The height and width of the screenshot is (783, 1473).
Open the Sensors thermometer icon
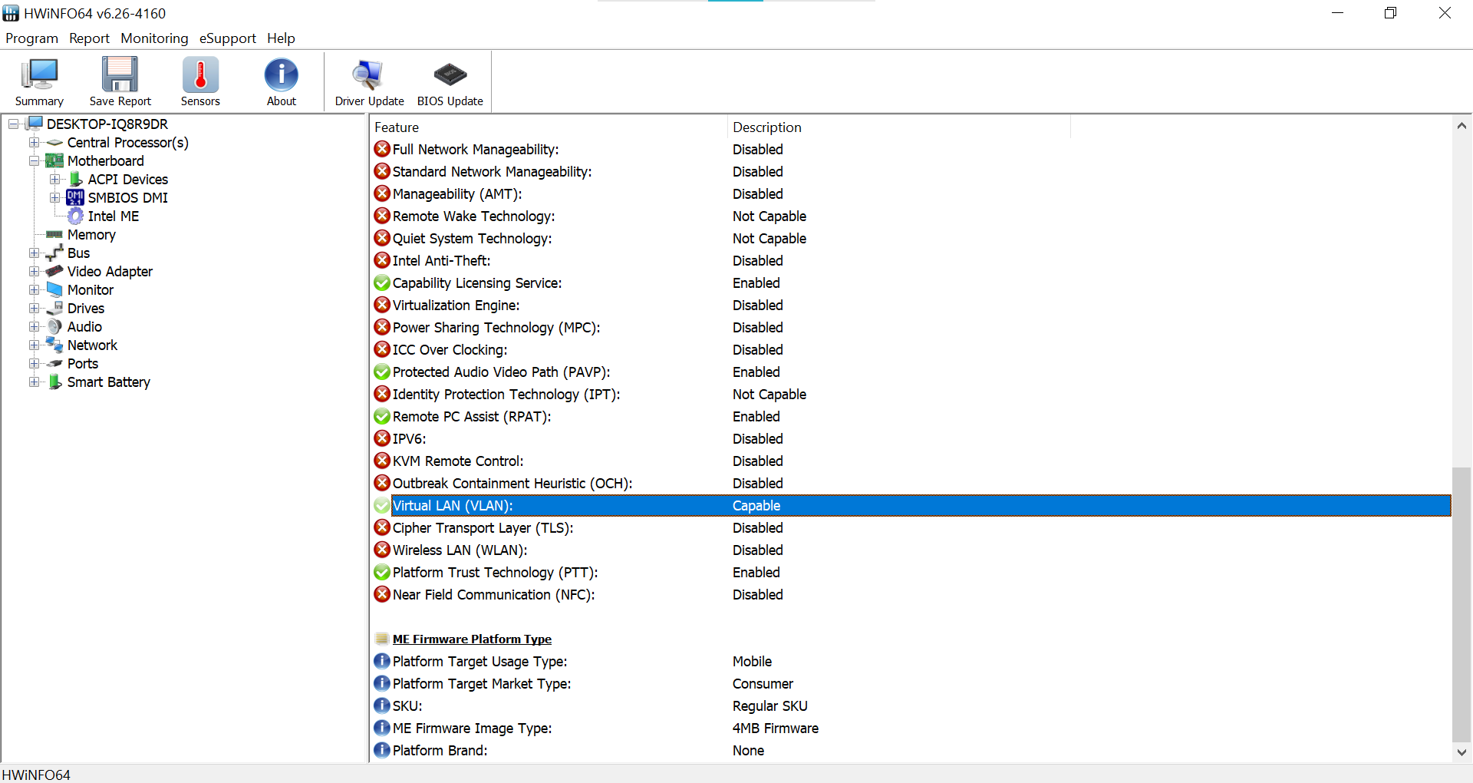click(200, 82)
